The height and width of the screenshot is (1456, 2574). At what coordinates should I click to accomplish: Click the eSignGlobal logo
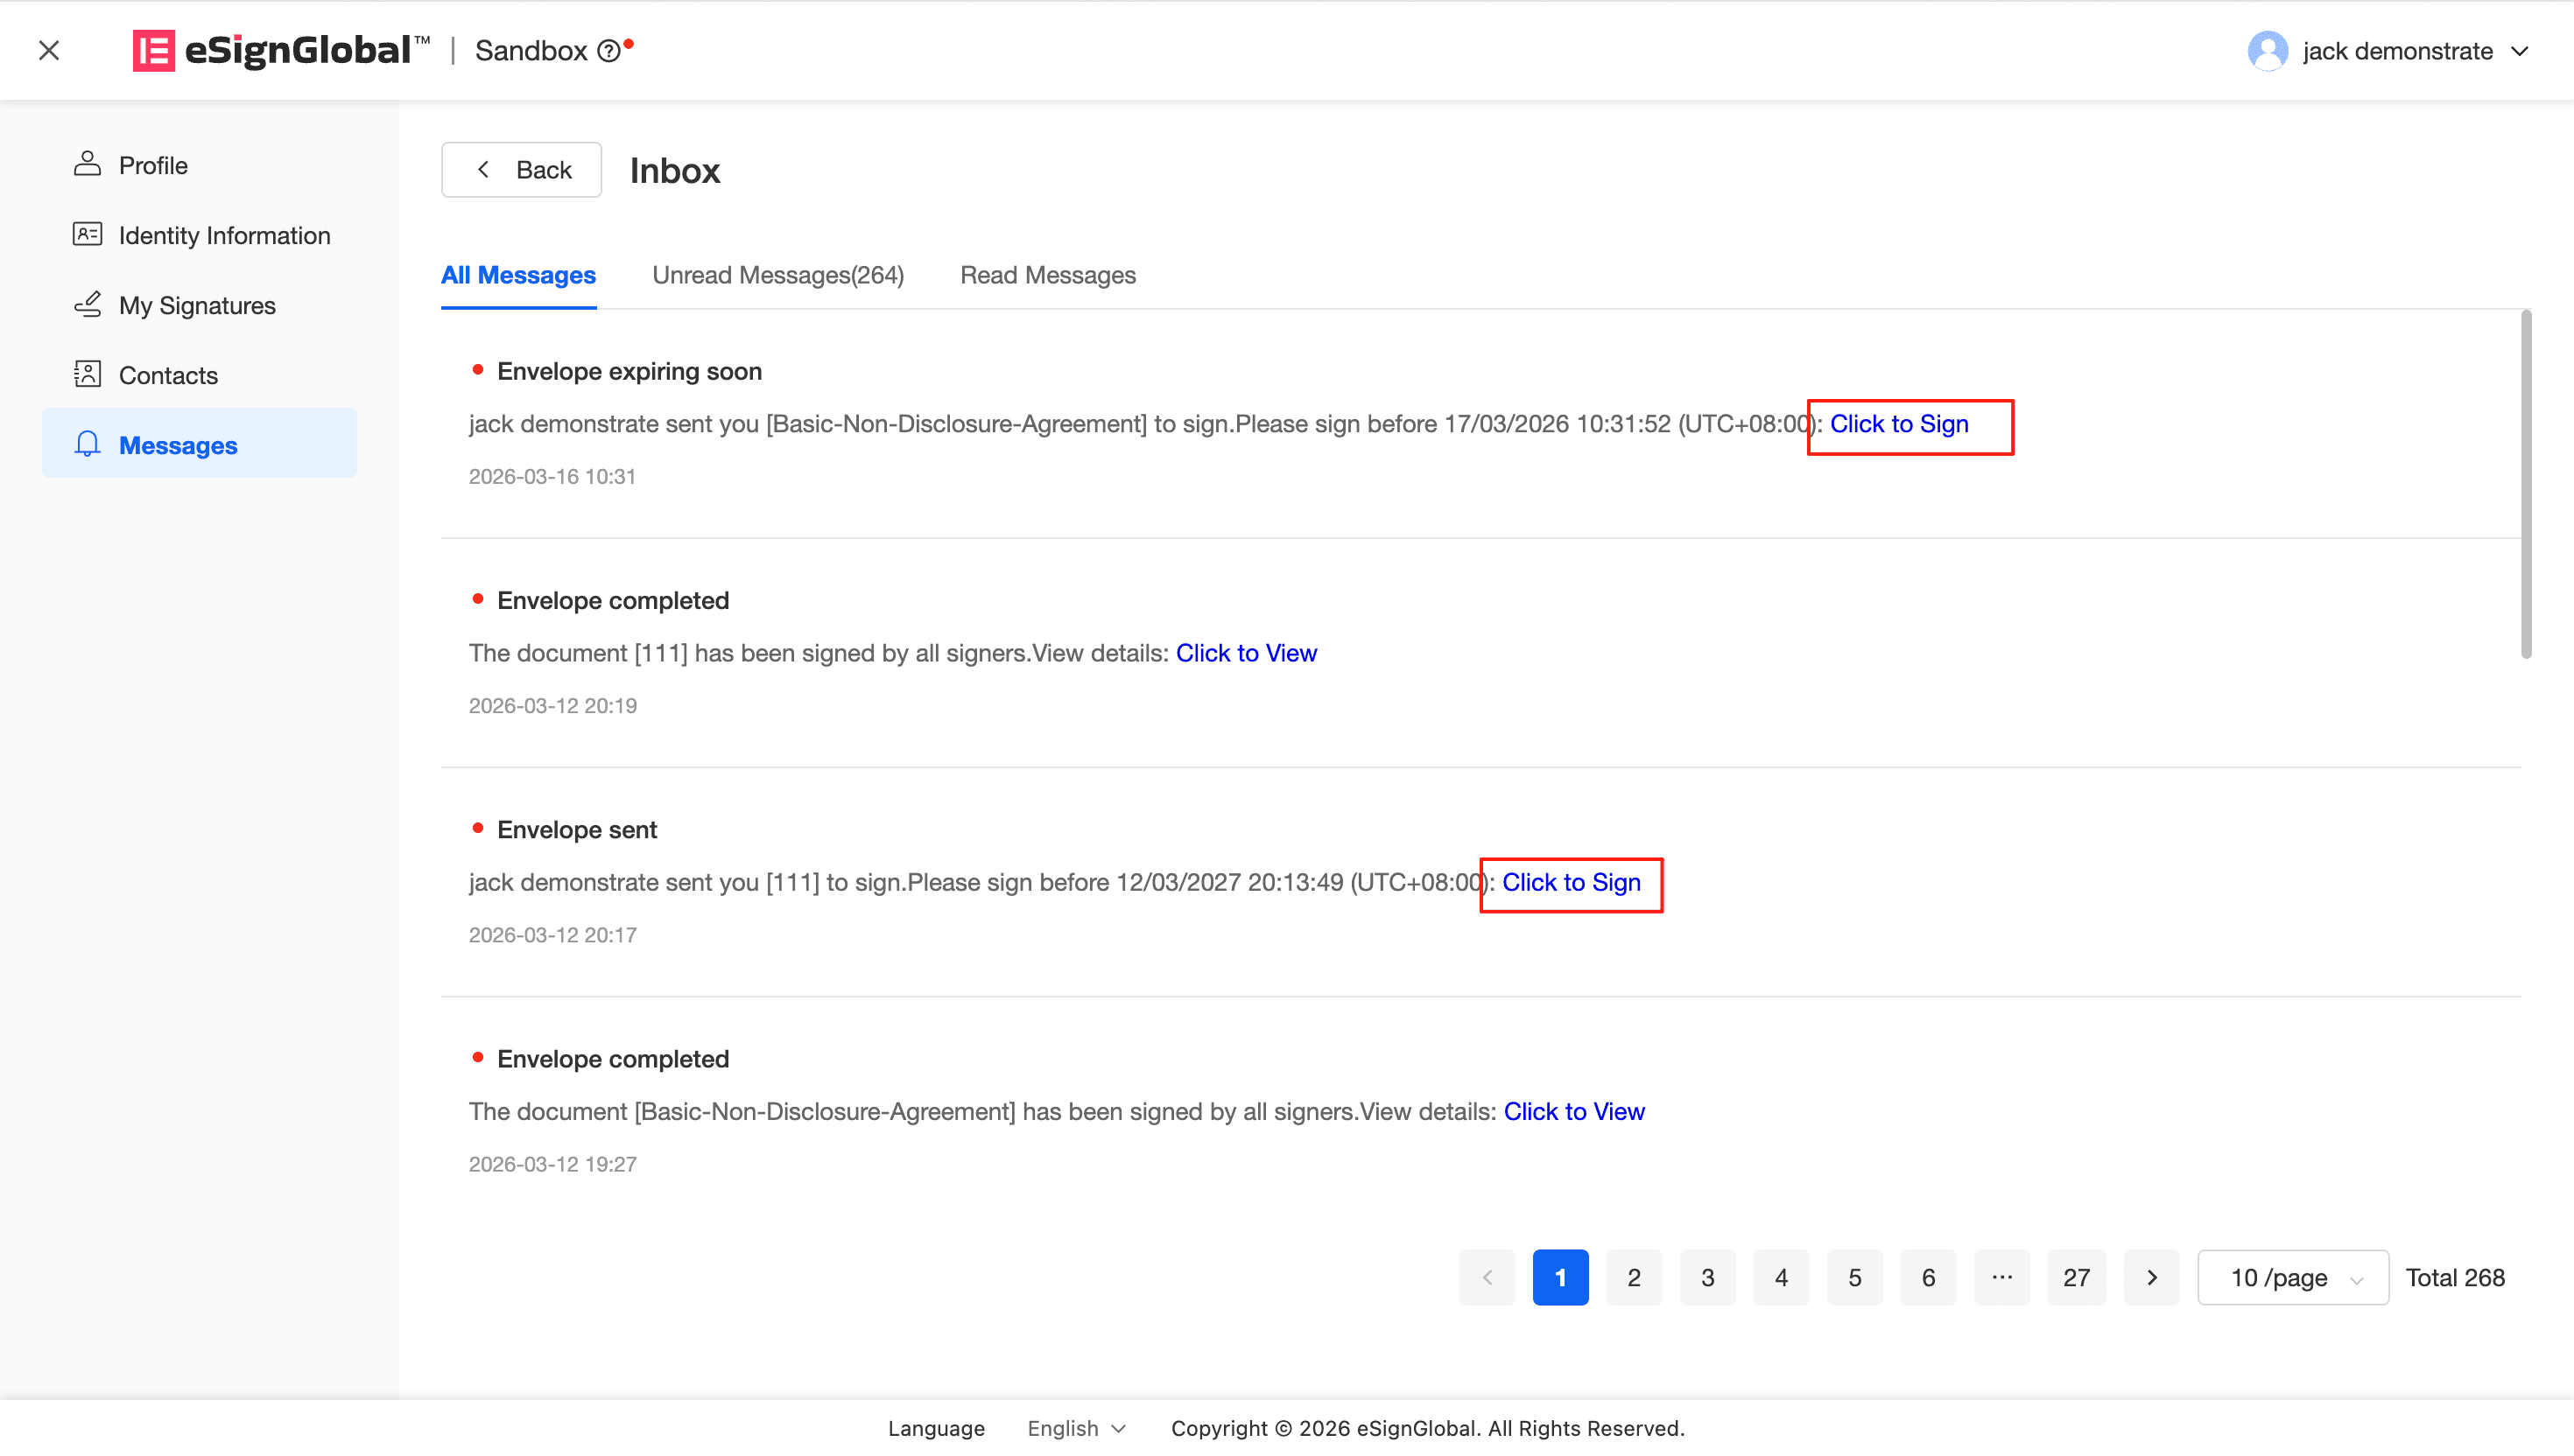pos(282,50)
